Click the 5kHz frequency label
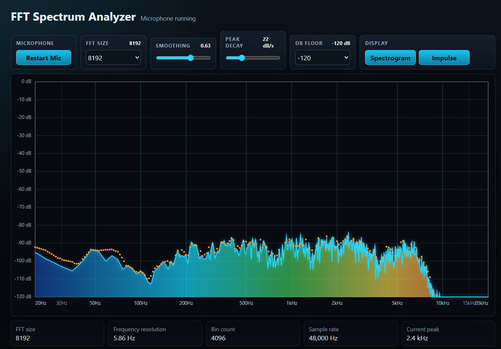The width and height of the screenshot is (501, 349). coord(397,303)
